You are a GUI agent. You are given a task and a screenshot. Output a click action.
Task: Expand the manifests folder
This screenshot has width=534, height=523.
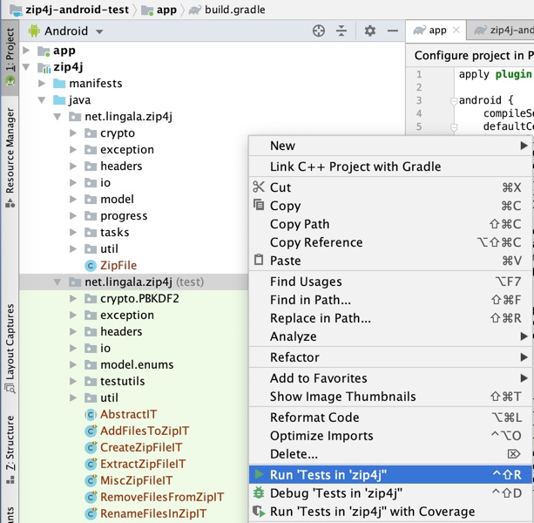(42, 83)
